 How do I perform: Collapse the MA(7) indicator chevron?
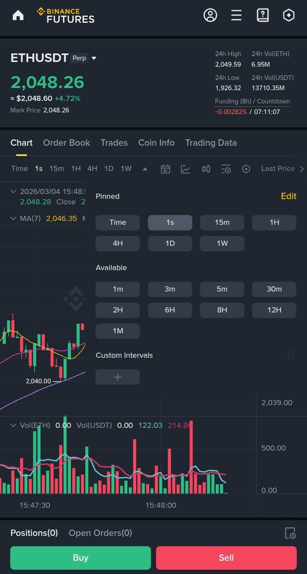tap(13, 218)
